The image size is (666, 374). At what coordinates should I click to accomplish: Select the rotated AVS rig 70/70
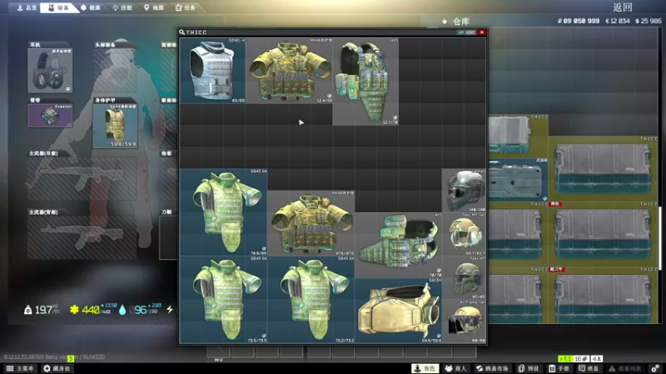pos(399,245)
